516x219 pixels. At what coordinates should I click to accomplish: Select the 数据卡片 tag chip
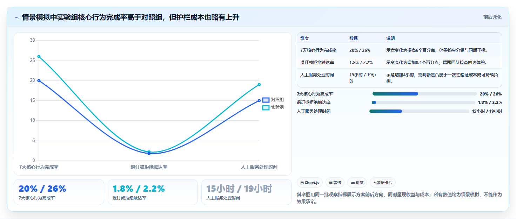(x=383, y=183)
